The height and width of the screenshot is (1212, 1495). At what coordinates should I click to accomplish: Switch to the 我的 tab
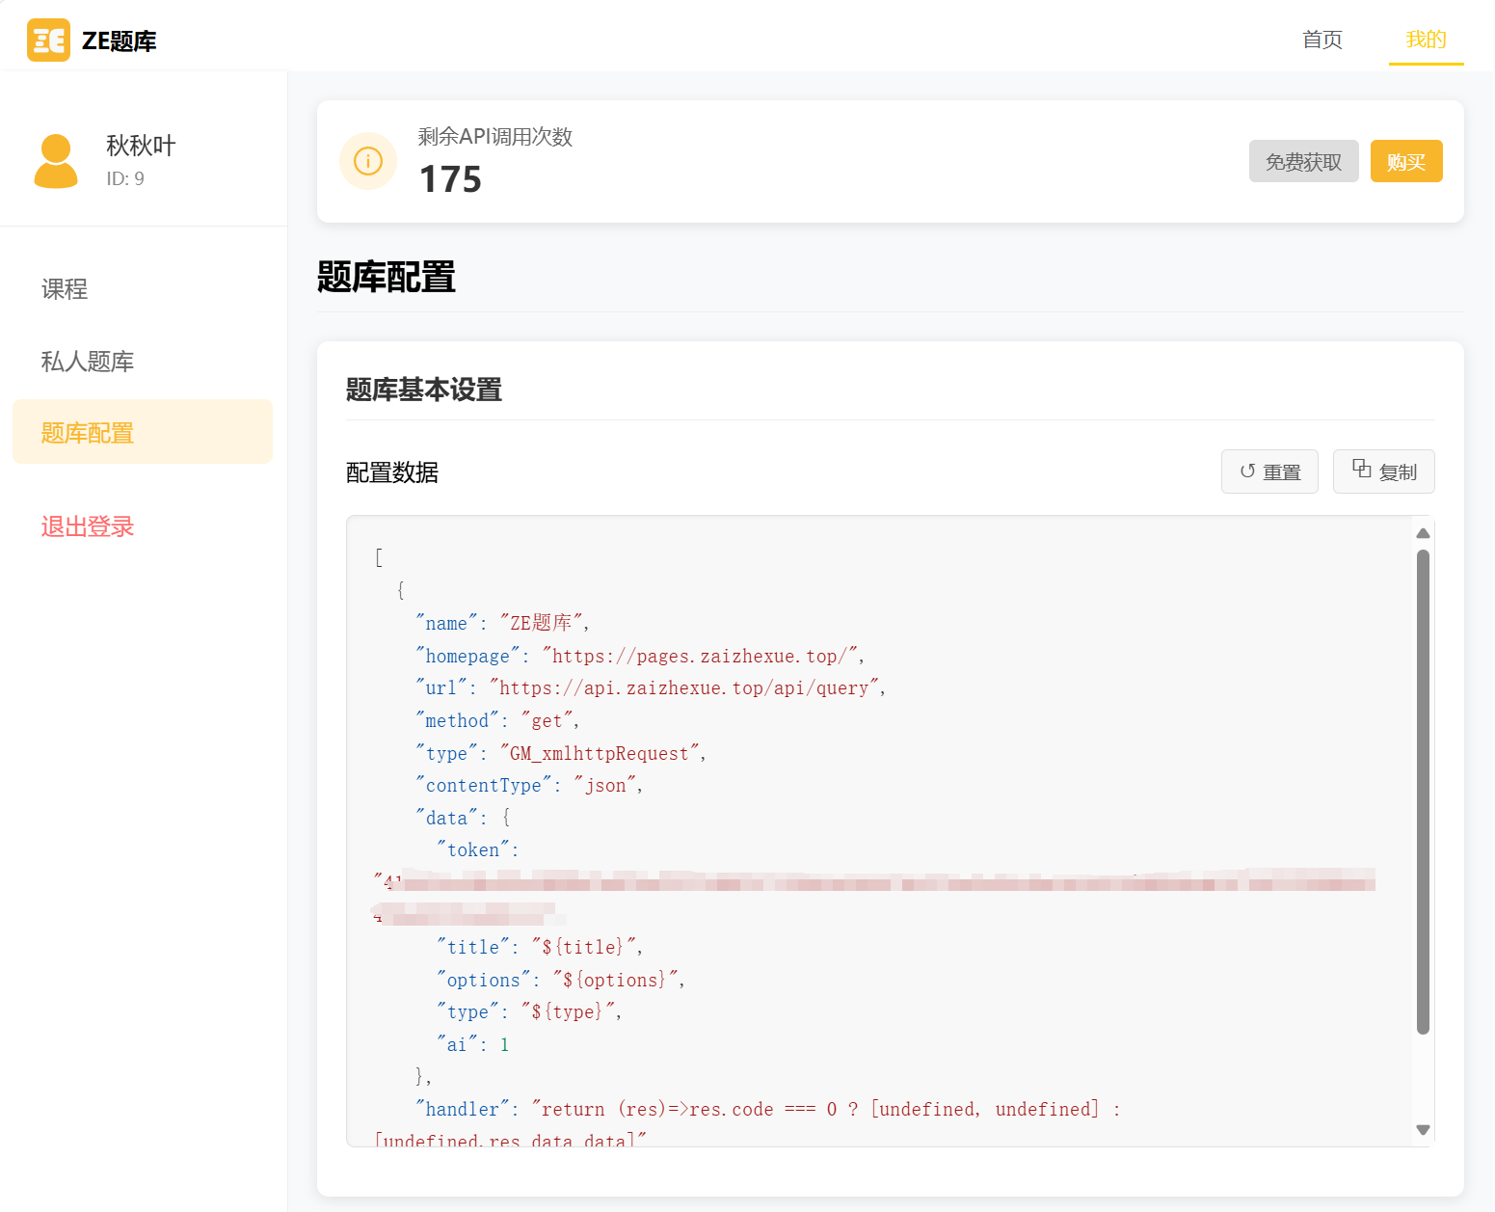(x=1426, y=40)
